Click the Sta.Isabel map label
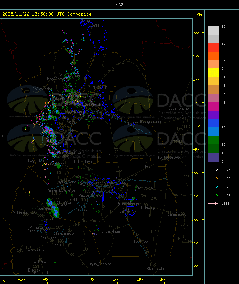Screen dimensions: 239x284 point(157,269)
